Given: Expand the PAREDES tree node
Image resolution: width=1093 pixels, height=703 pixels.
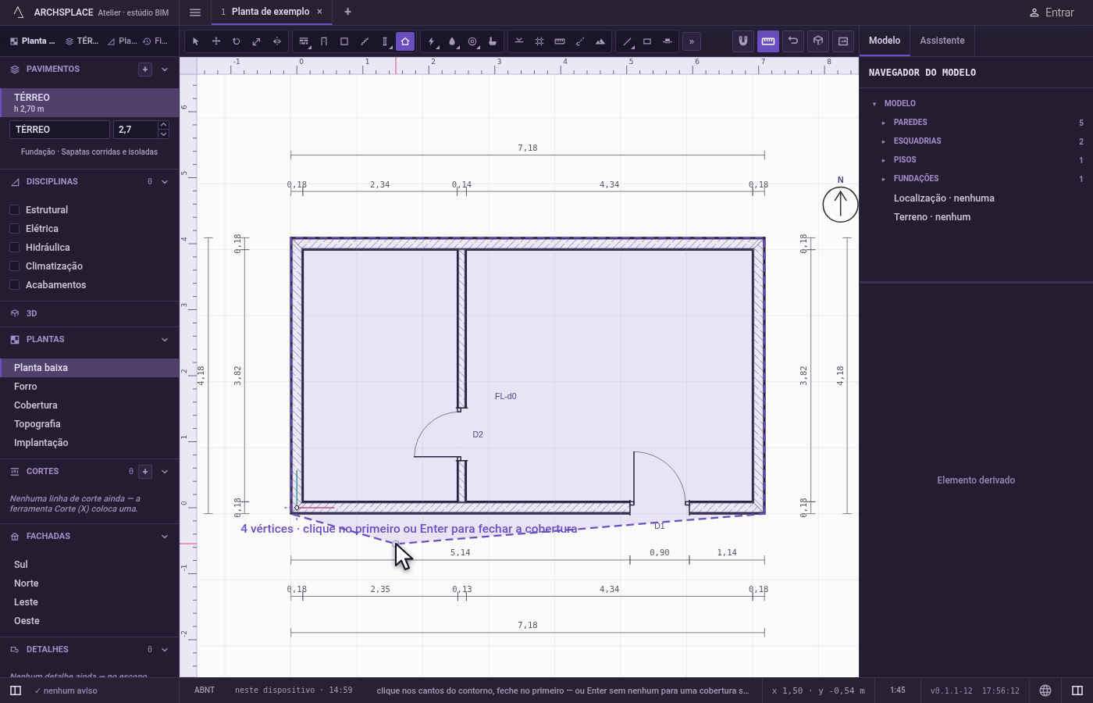Looking at the screenshot, I should [x=884, y=123].
